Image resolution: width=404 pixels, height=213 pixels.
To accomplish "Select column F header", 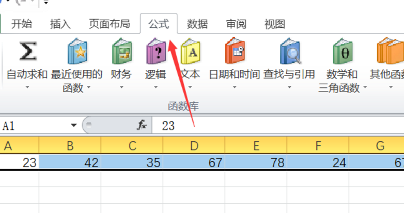I will coord(318,145).
